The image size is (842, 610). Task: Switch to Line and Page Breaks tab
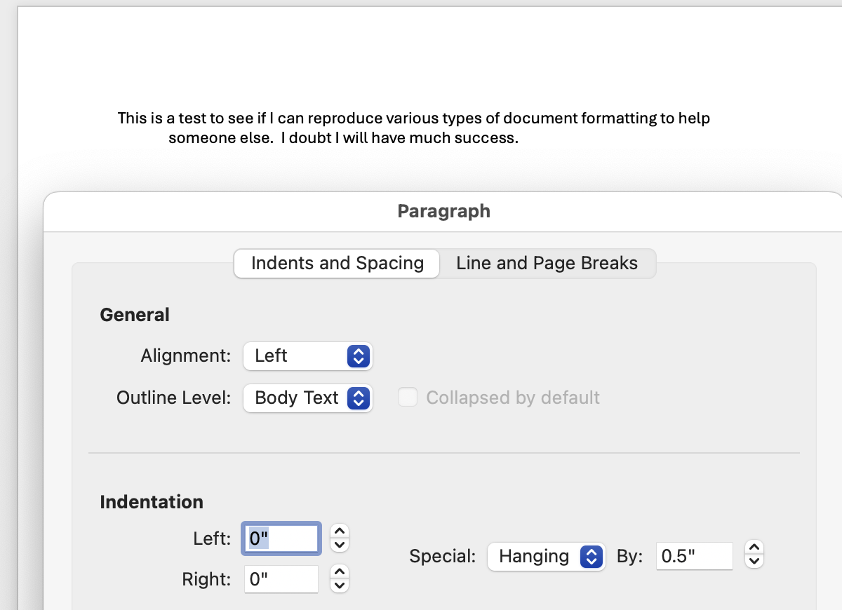(x=547, y=264)
